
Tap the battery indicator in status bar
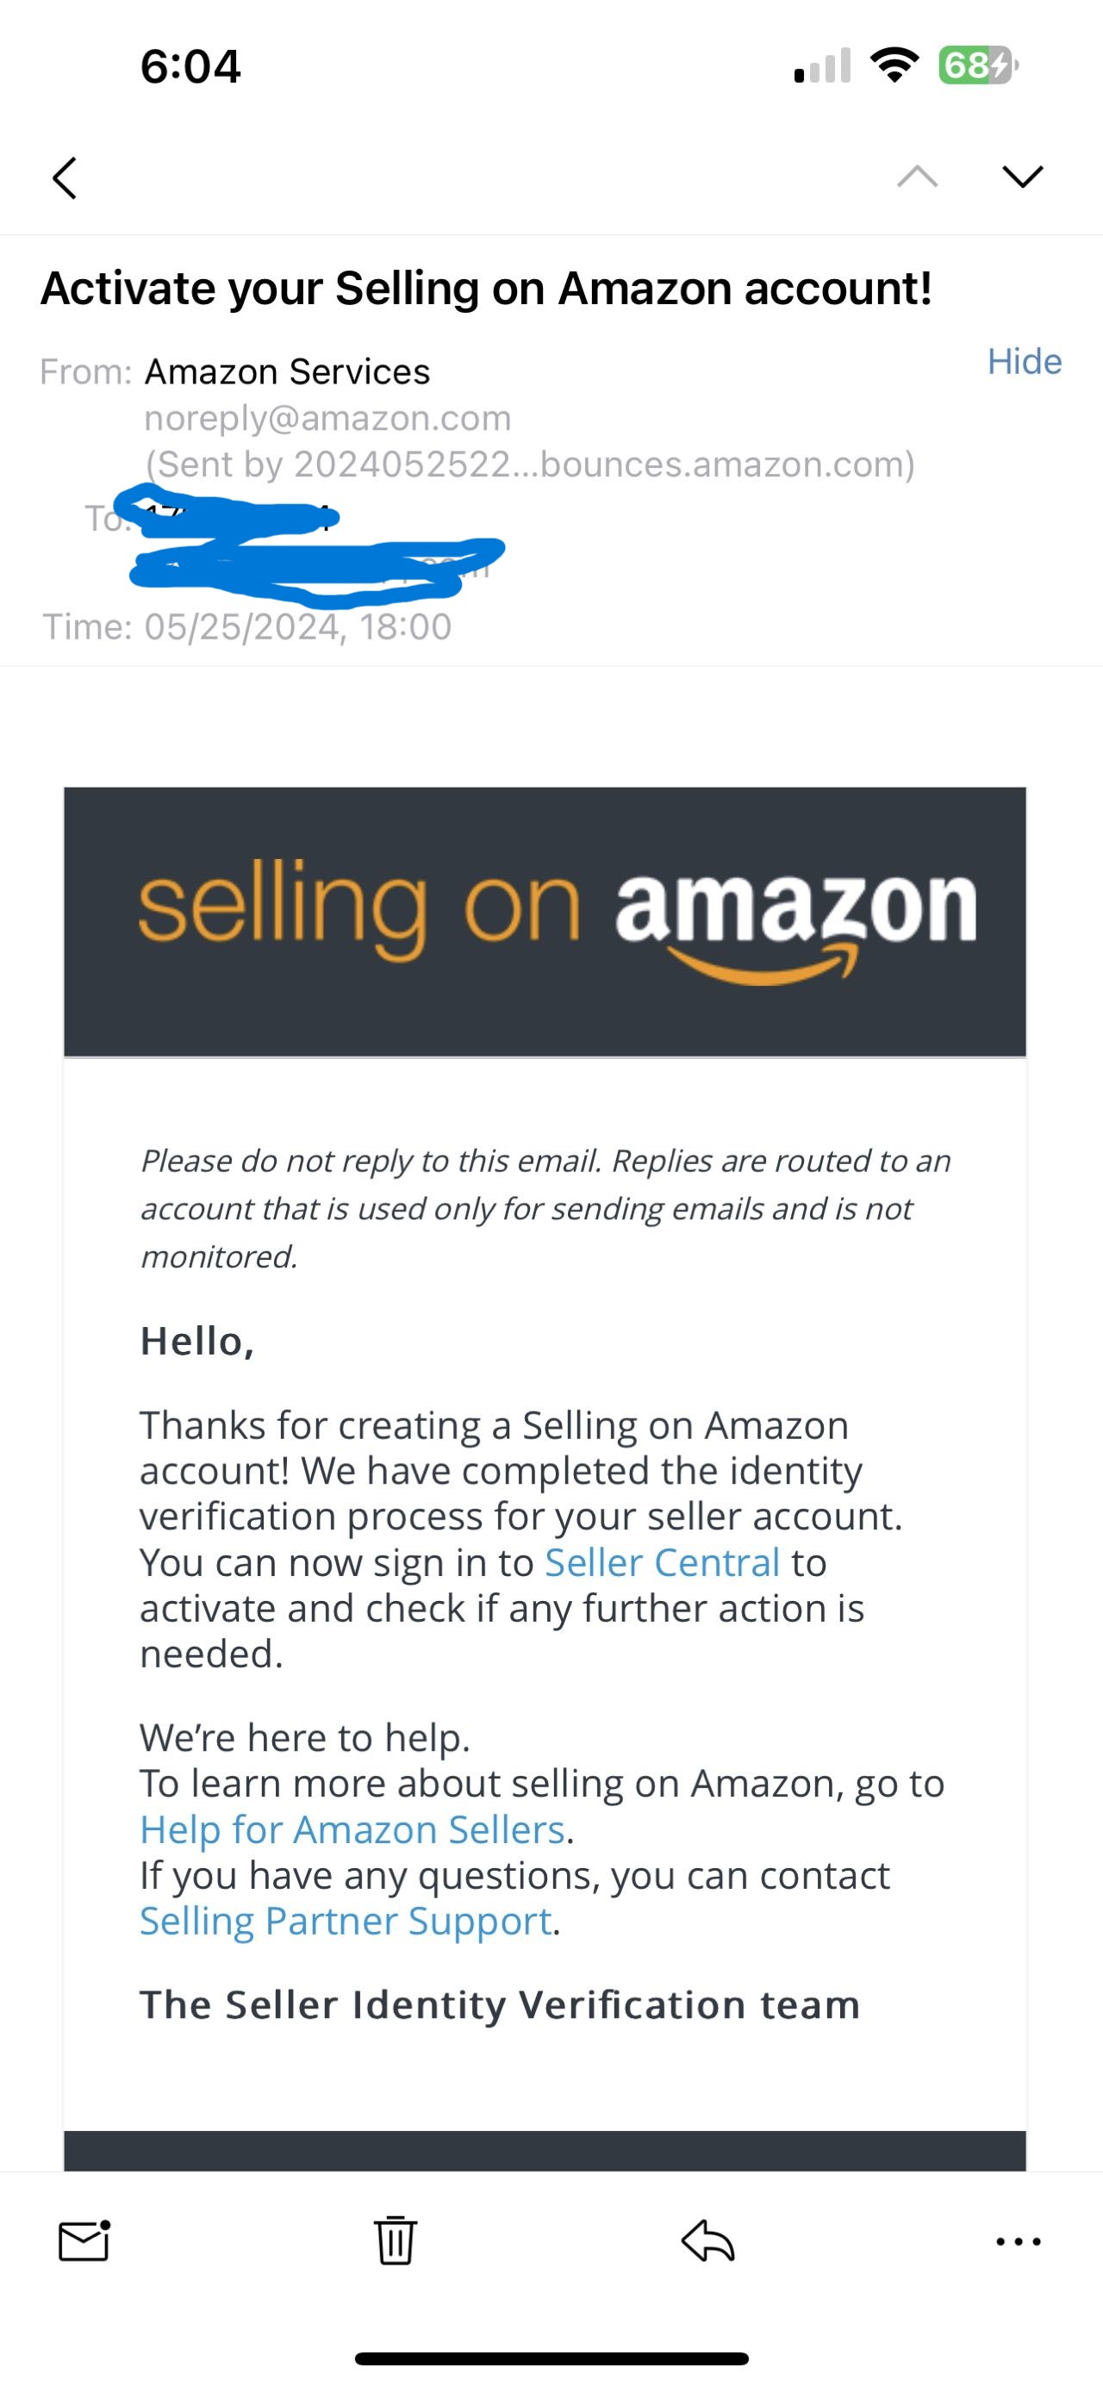coord(978,65)
